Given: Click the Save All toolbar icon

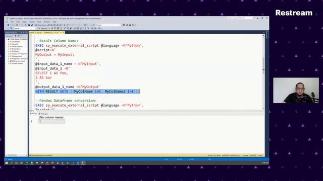Looking at the screenshot, I should pyautogui.click(x=32, y=25).
